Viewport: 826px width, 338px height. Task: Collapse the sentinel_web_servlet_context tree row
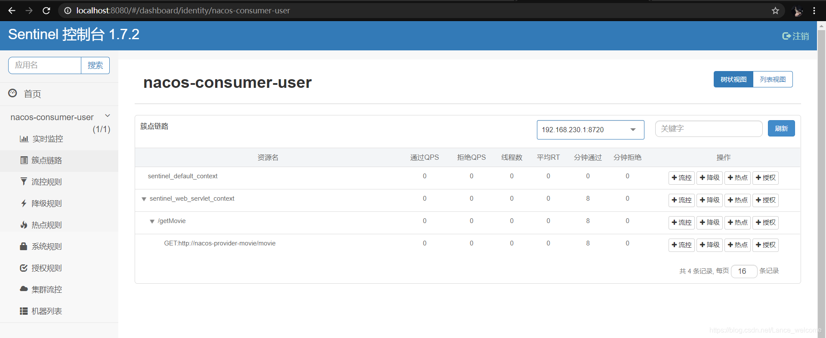tap(144, 199)
